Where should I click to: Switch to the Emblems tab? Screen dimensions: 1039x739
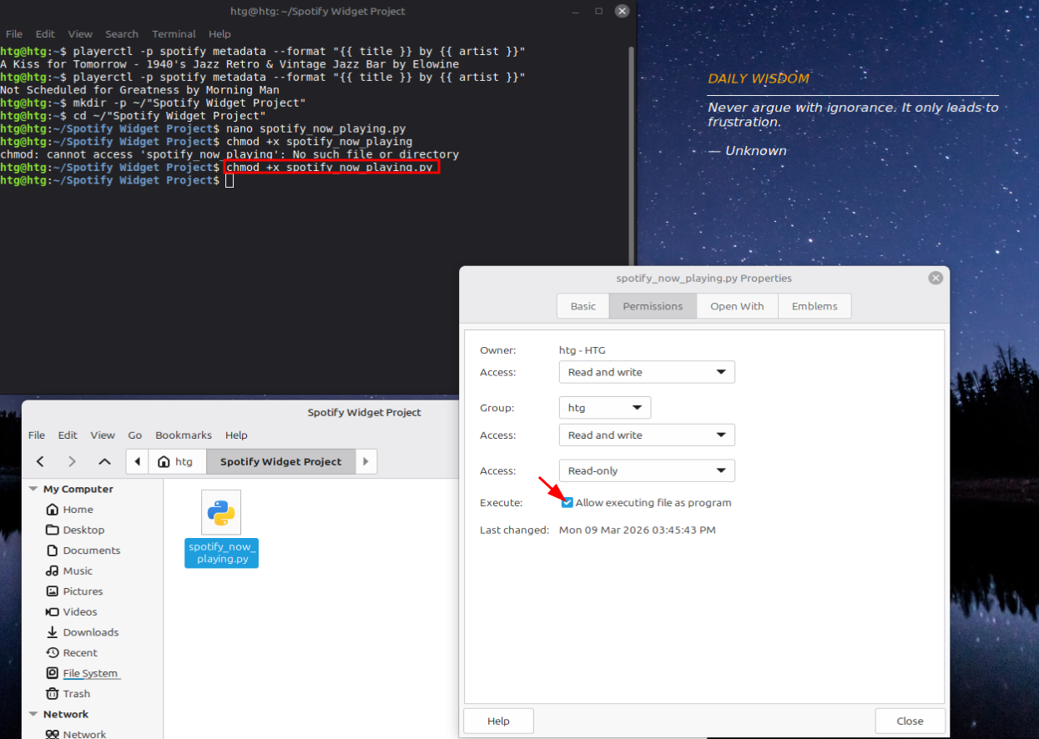(815, 306)
